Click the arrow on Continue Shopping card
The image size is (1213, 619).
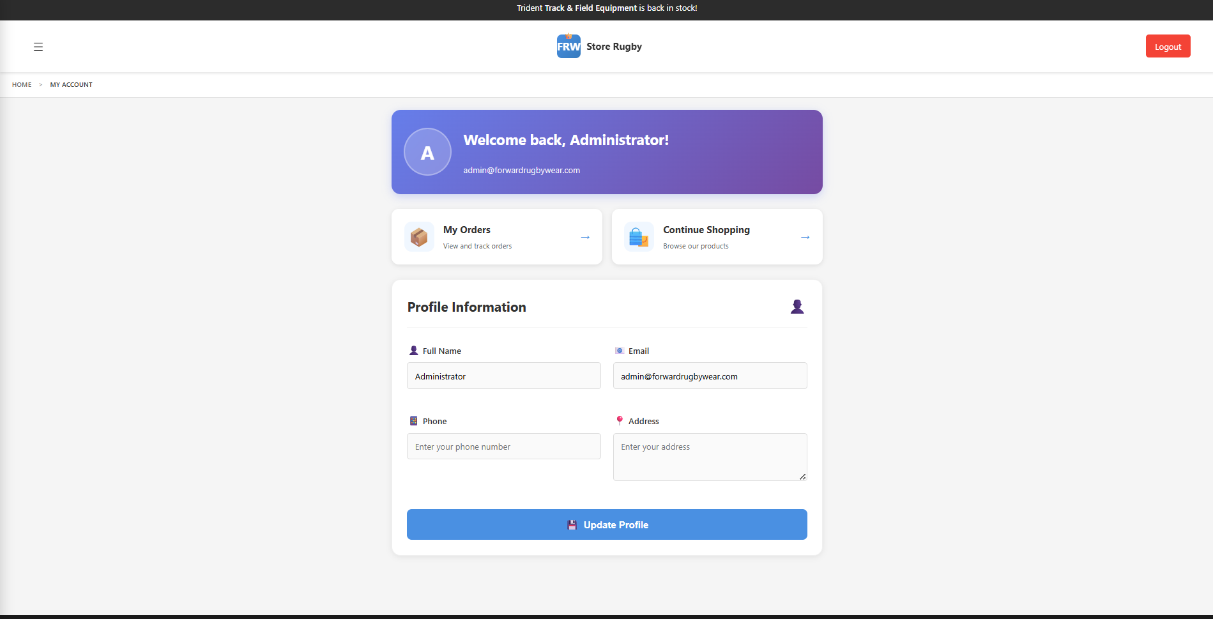click(805, 237)
